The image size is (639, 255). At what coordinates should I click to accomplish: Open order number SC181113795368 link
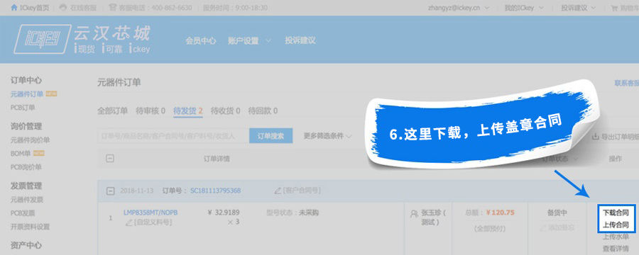click(216, 191)
